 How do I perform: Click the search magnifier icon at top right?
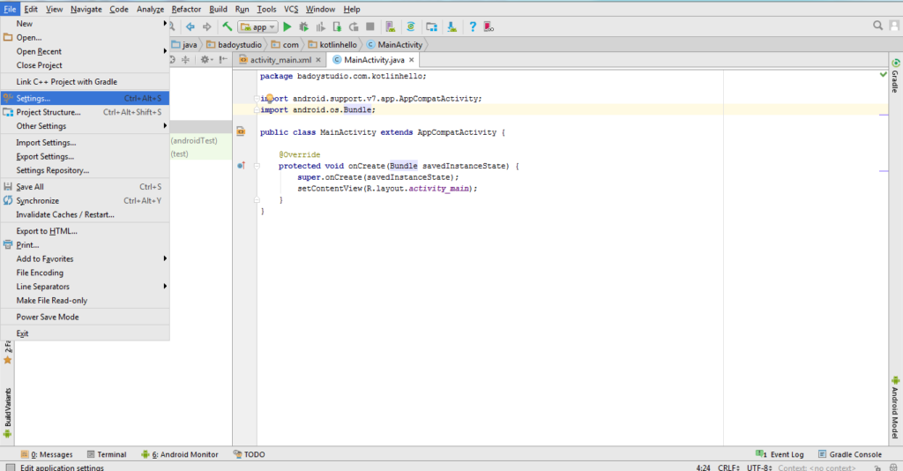[x=879, y=26]
